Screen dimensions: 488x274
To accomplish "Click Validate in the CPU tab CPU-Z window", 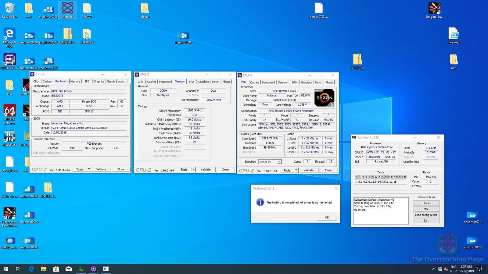I will point(308,170).
